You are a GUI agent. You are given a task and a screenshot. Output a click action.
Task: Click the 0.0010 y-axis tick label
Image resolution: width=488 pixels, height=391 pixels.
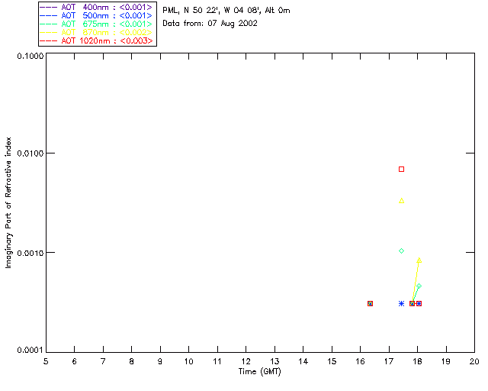coord(30,253)
